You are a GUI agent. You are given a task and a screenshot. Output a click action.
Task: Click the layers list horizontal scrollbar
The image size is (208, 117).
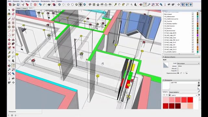tap(179, 54)
